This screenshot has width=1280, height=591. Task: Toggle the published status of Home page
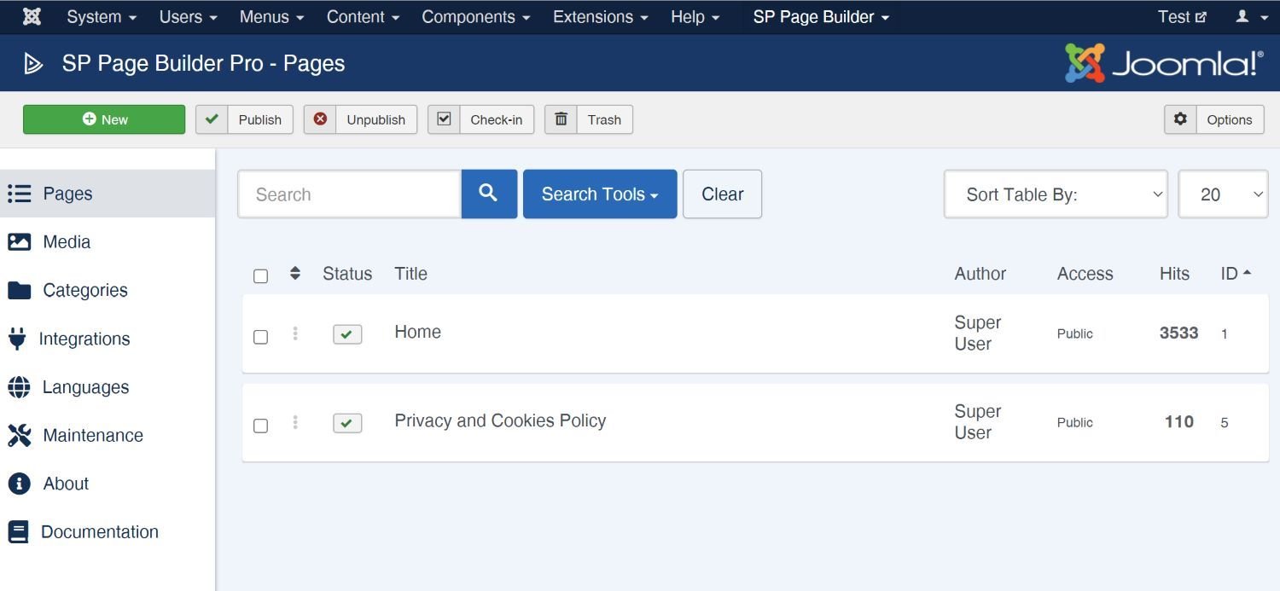coord(346,334)
